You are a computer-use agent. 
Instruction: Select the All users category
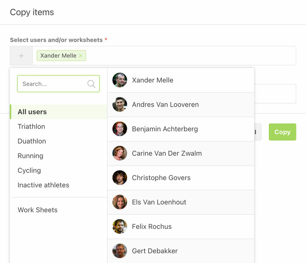[32, 112]
